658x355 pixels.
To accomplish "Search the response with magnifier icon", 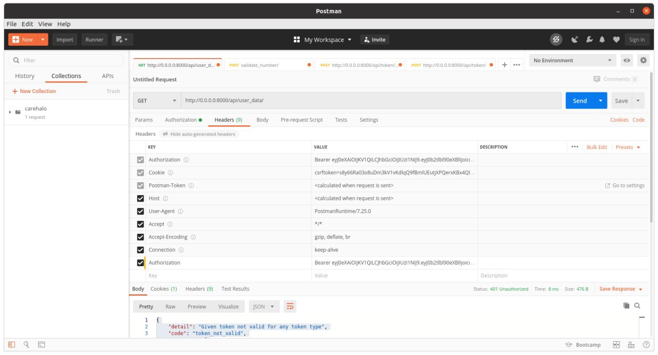I will [637, 306].
